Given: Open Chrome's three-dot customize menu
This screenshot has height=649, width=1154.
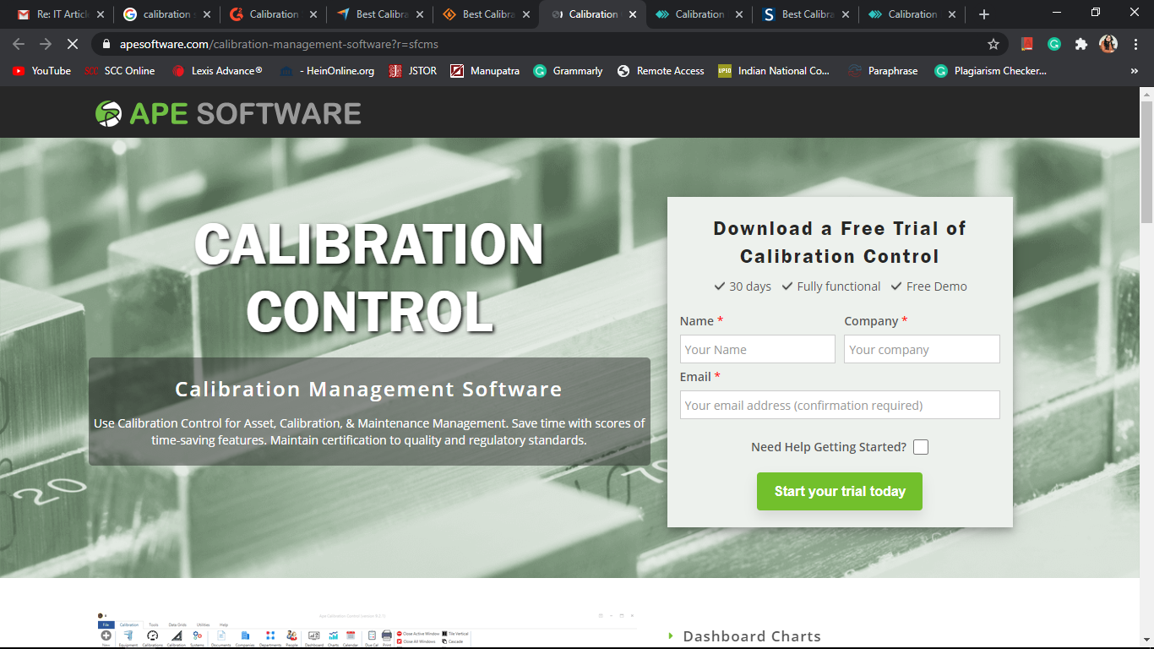Looking at the screenshot, I should pos(1136,43).
